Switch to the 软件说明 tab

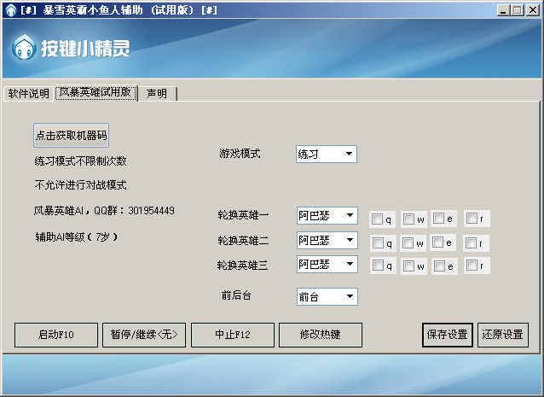(x=28, y=94)
